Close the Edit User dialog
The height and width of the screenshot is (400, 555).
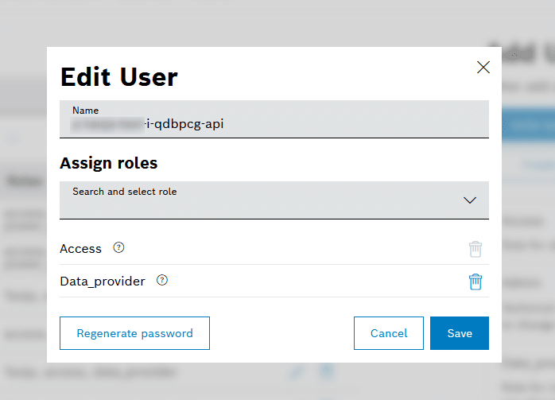pos(483,68)
